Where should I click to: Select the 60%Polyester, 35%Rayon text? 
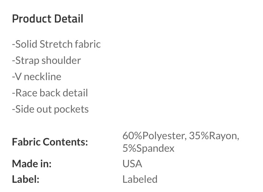click(181, 136)
